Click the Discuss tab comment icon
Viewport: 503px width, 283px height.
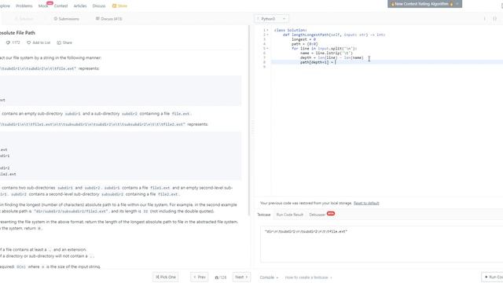coord(97,19)
